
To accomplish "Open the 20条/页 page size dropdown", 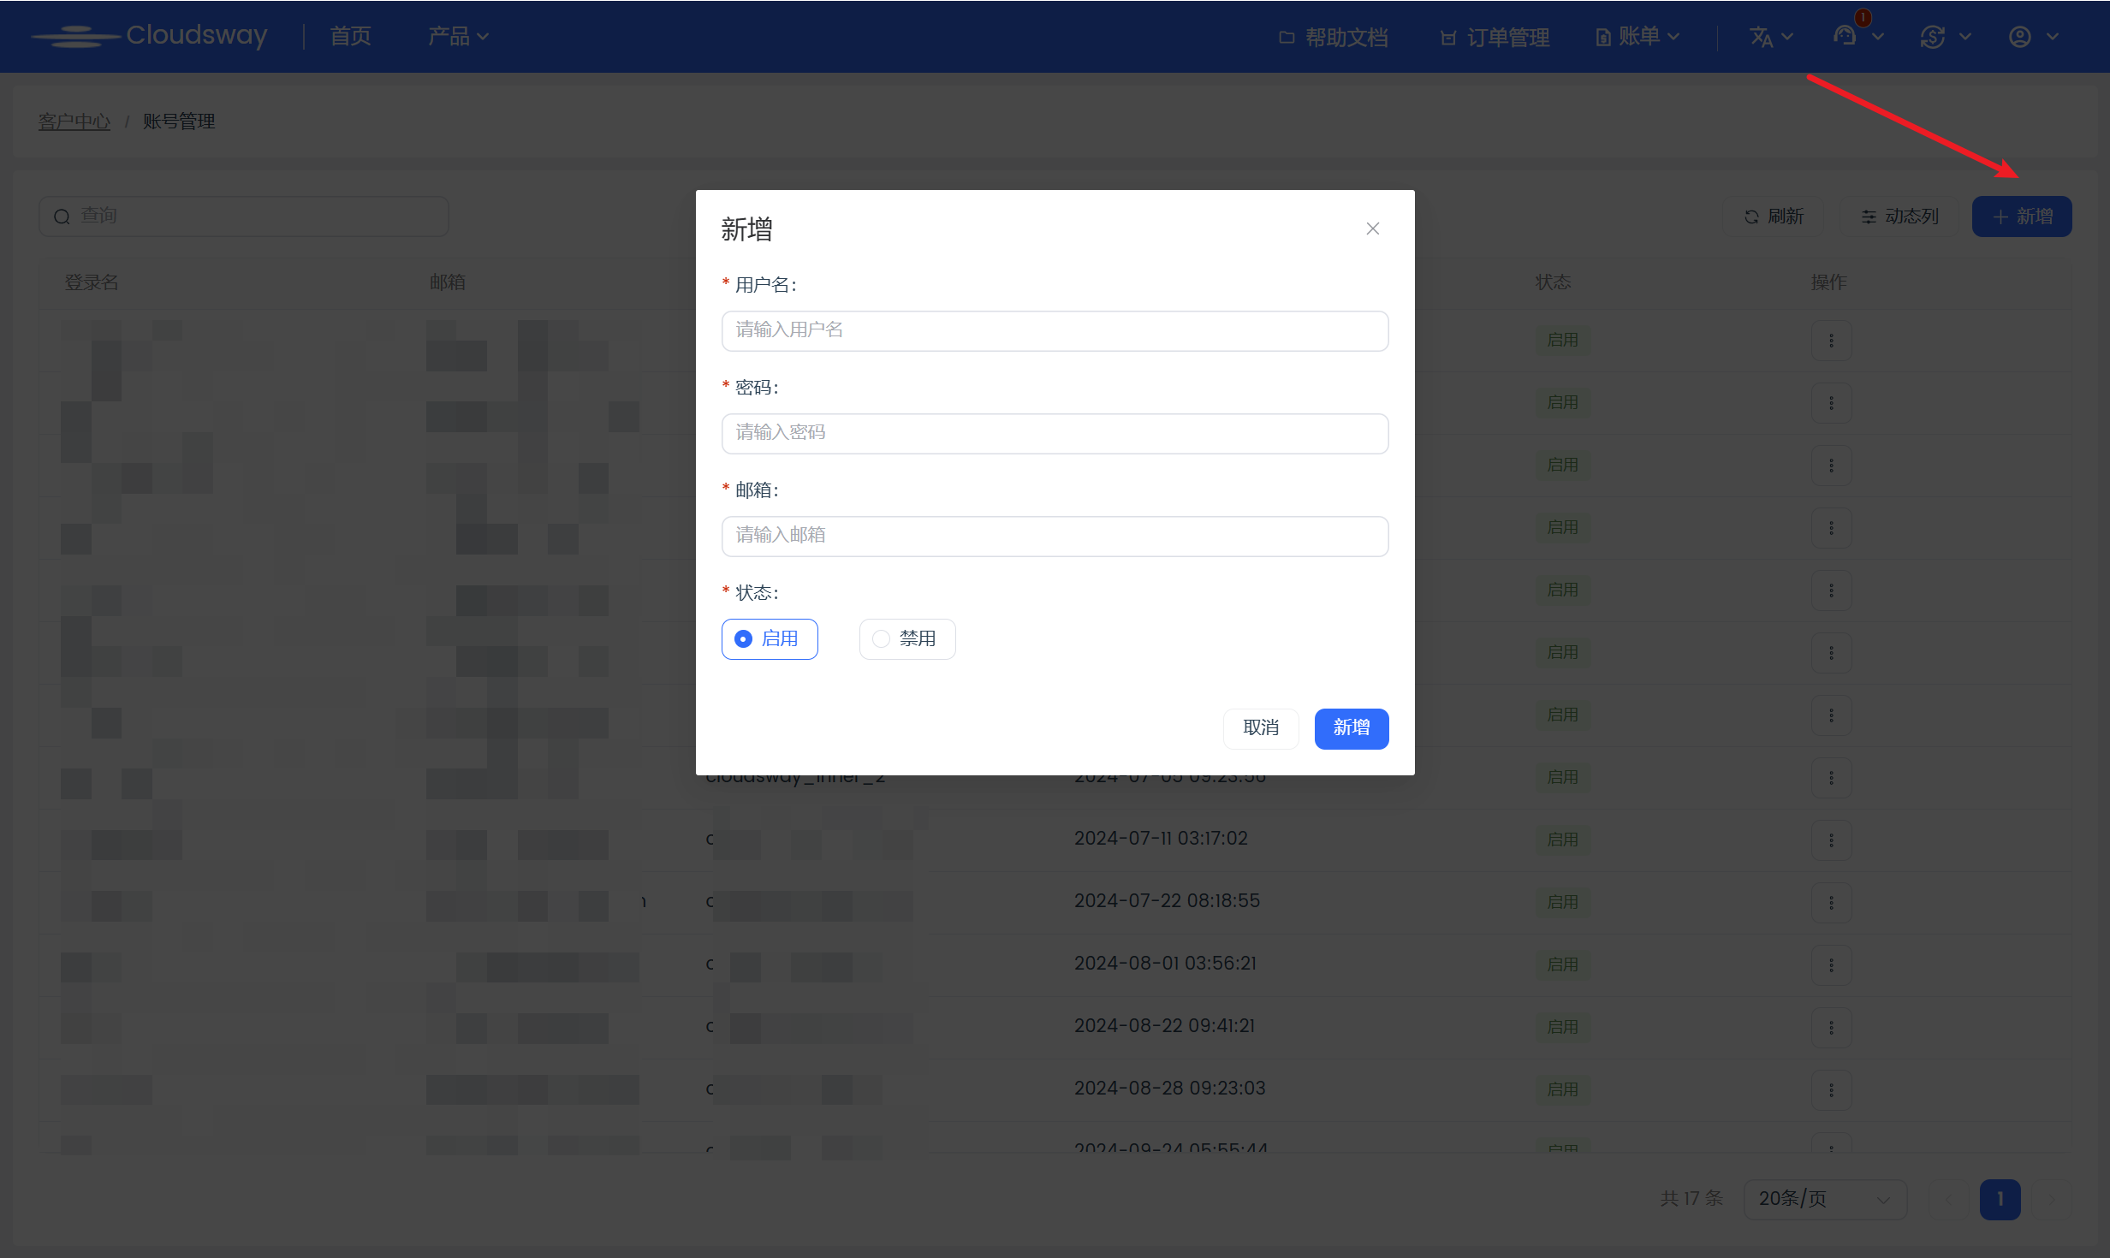I will (1824, 1199).
